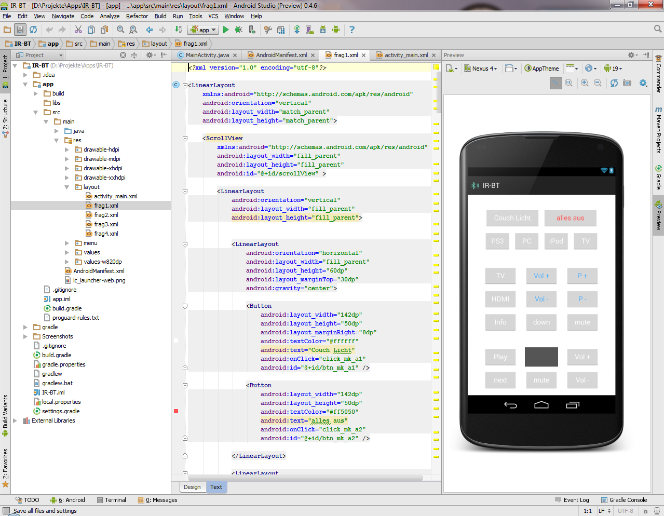Screen dimensions: 664x516
Task: Navigate back with the blue left arrow
Action: click(x=150, y=30)
